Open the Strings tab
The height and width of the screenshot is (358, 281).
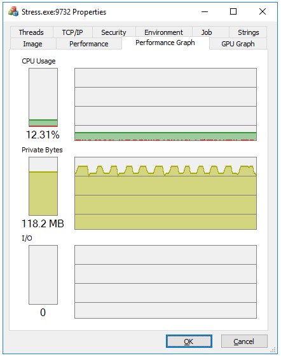point(249,32)
